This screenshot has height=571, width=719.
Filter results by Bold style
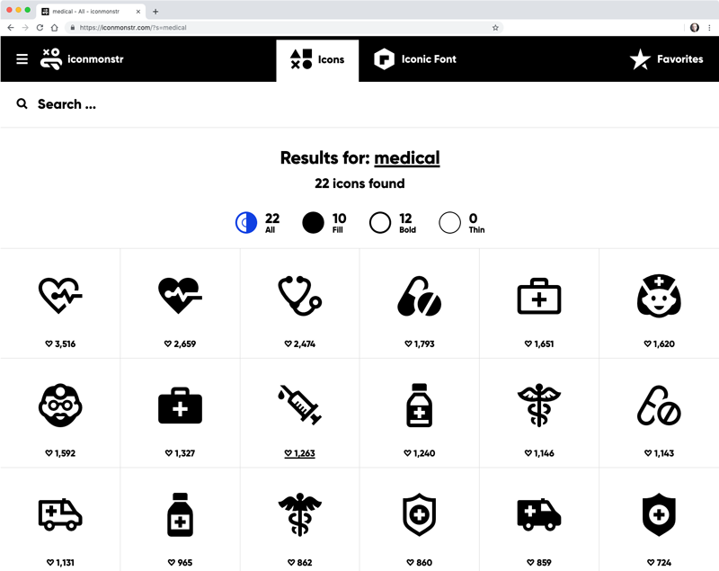(x=393, y=223)
